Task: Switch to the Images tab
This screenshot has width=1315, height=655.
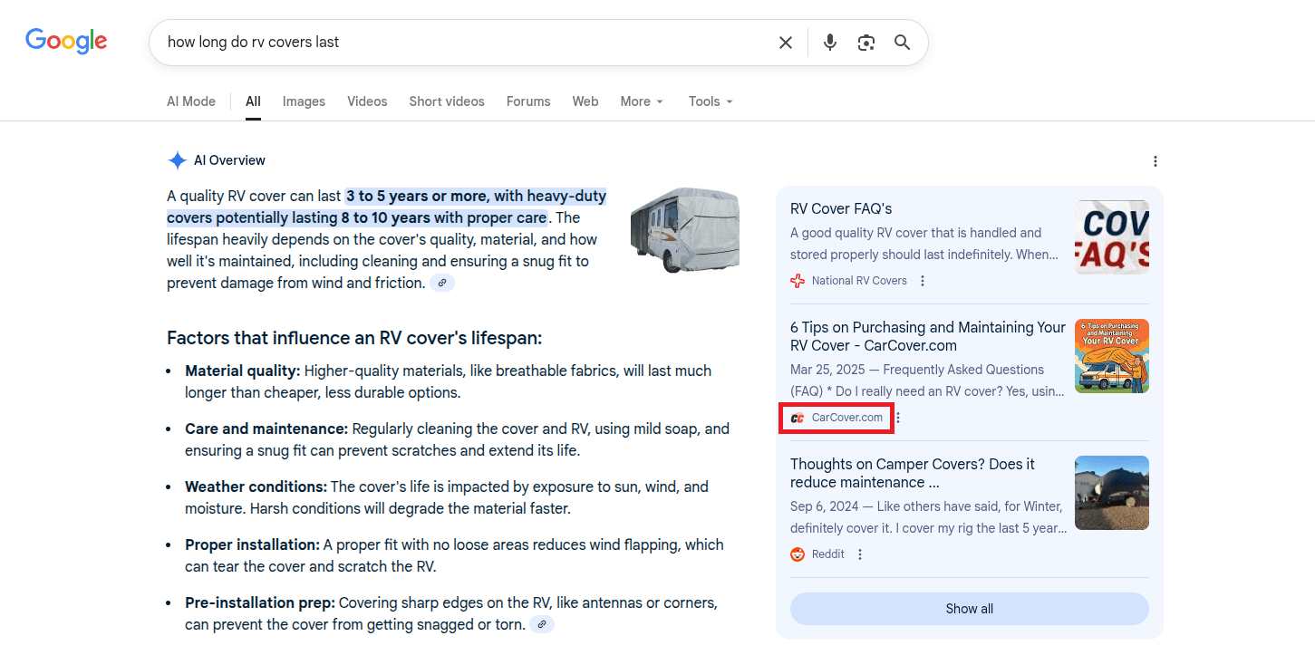Action: [x=304, y=101]
